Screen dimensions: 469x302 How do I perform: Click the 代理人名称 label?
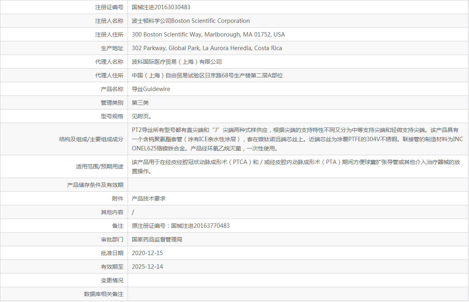pyautogui.click(x=109, y=62)
